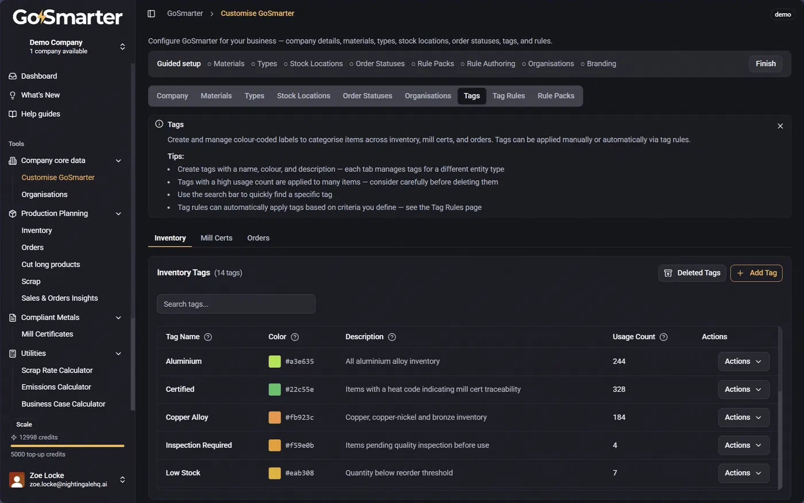Image resolution: width=804 pixels, height=503 pixels.
Task: Open the Dashboard icon in the sidebar
Action: [x=13, y=76]
